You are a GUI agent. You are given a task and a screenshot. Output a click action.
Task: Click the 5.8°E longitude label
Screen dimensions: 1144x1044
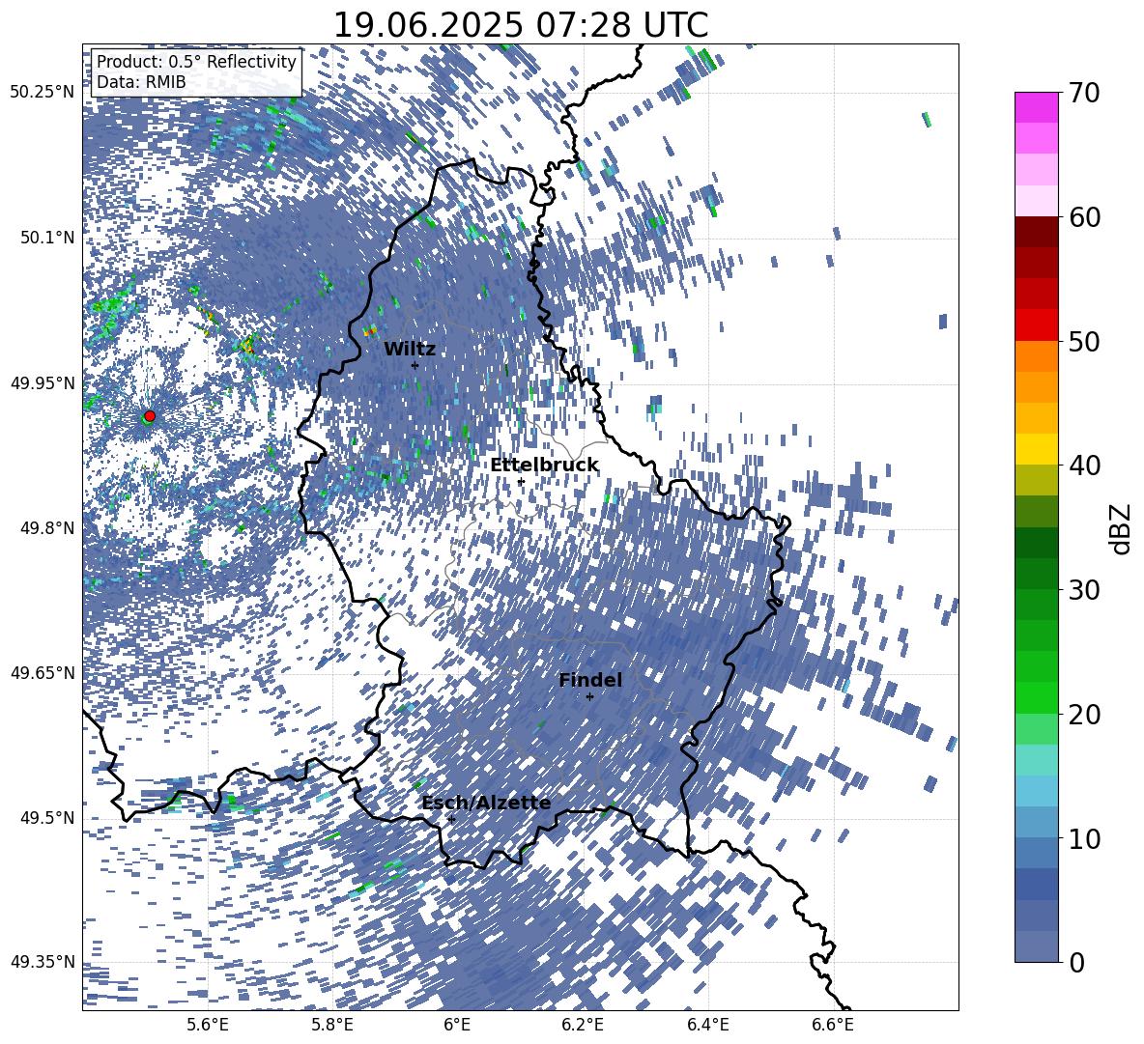click(332, 1025)
